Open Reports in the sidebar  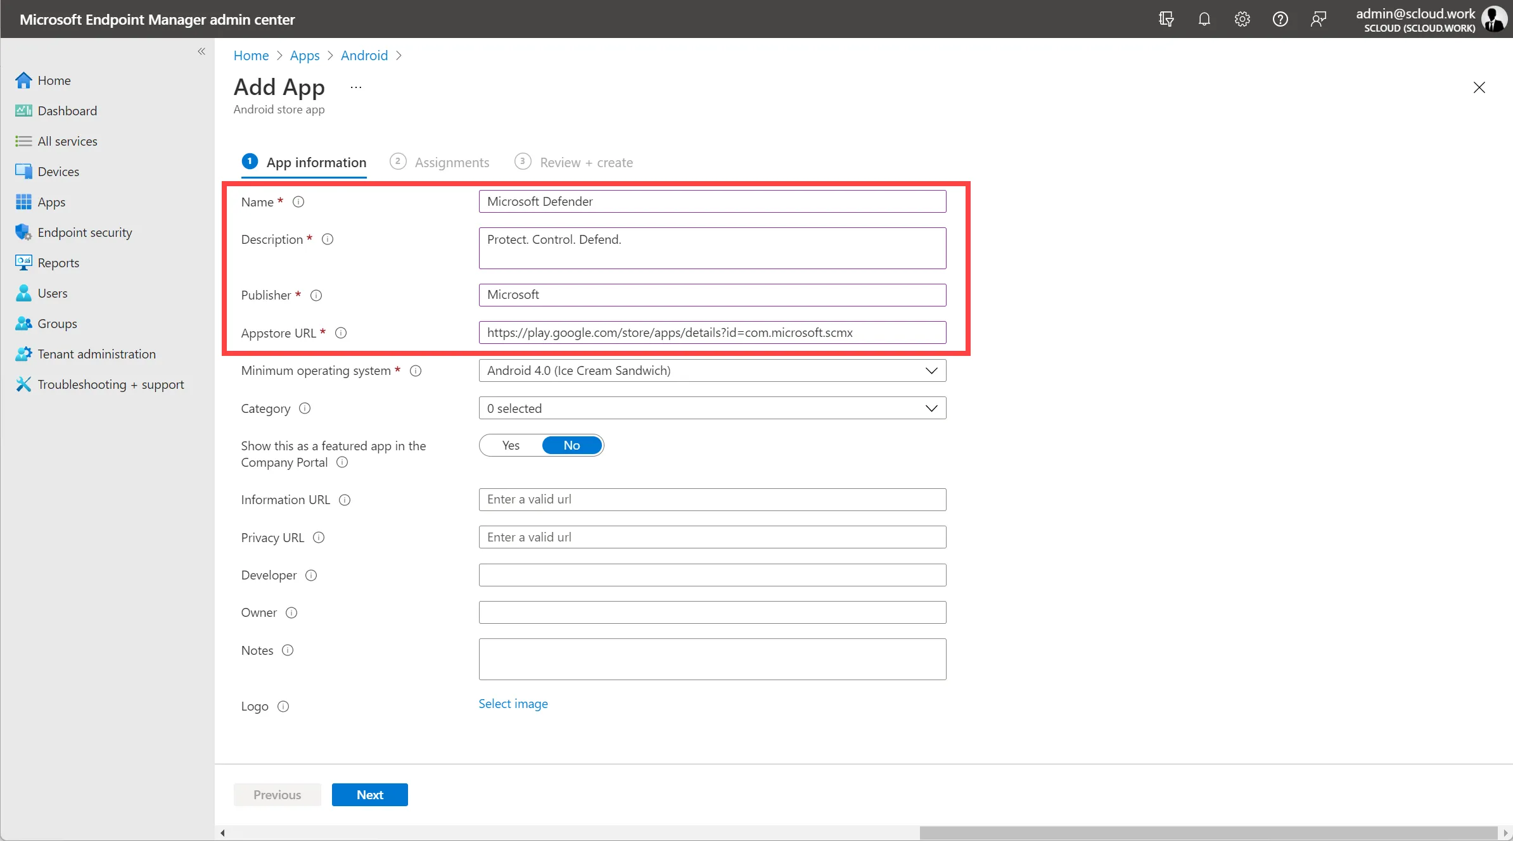coord(48,263)
